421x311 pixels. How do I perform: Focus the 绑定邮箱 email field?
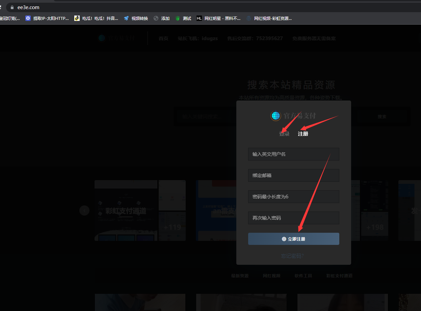(x=293, y=175)
